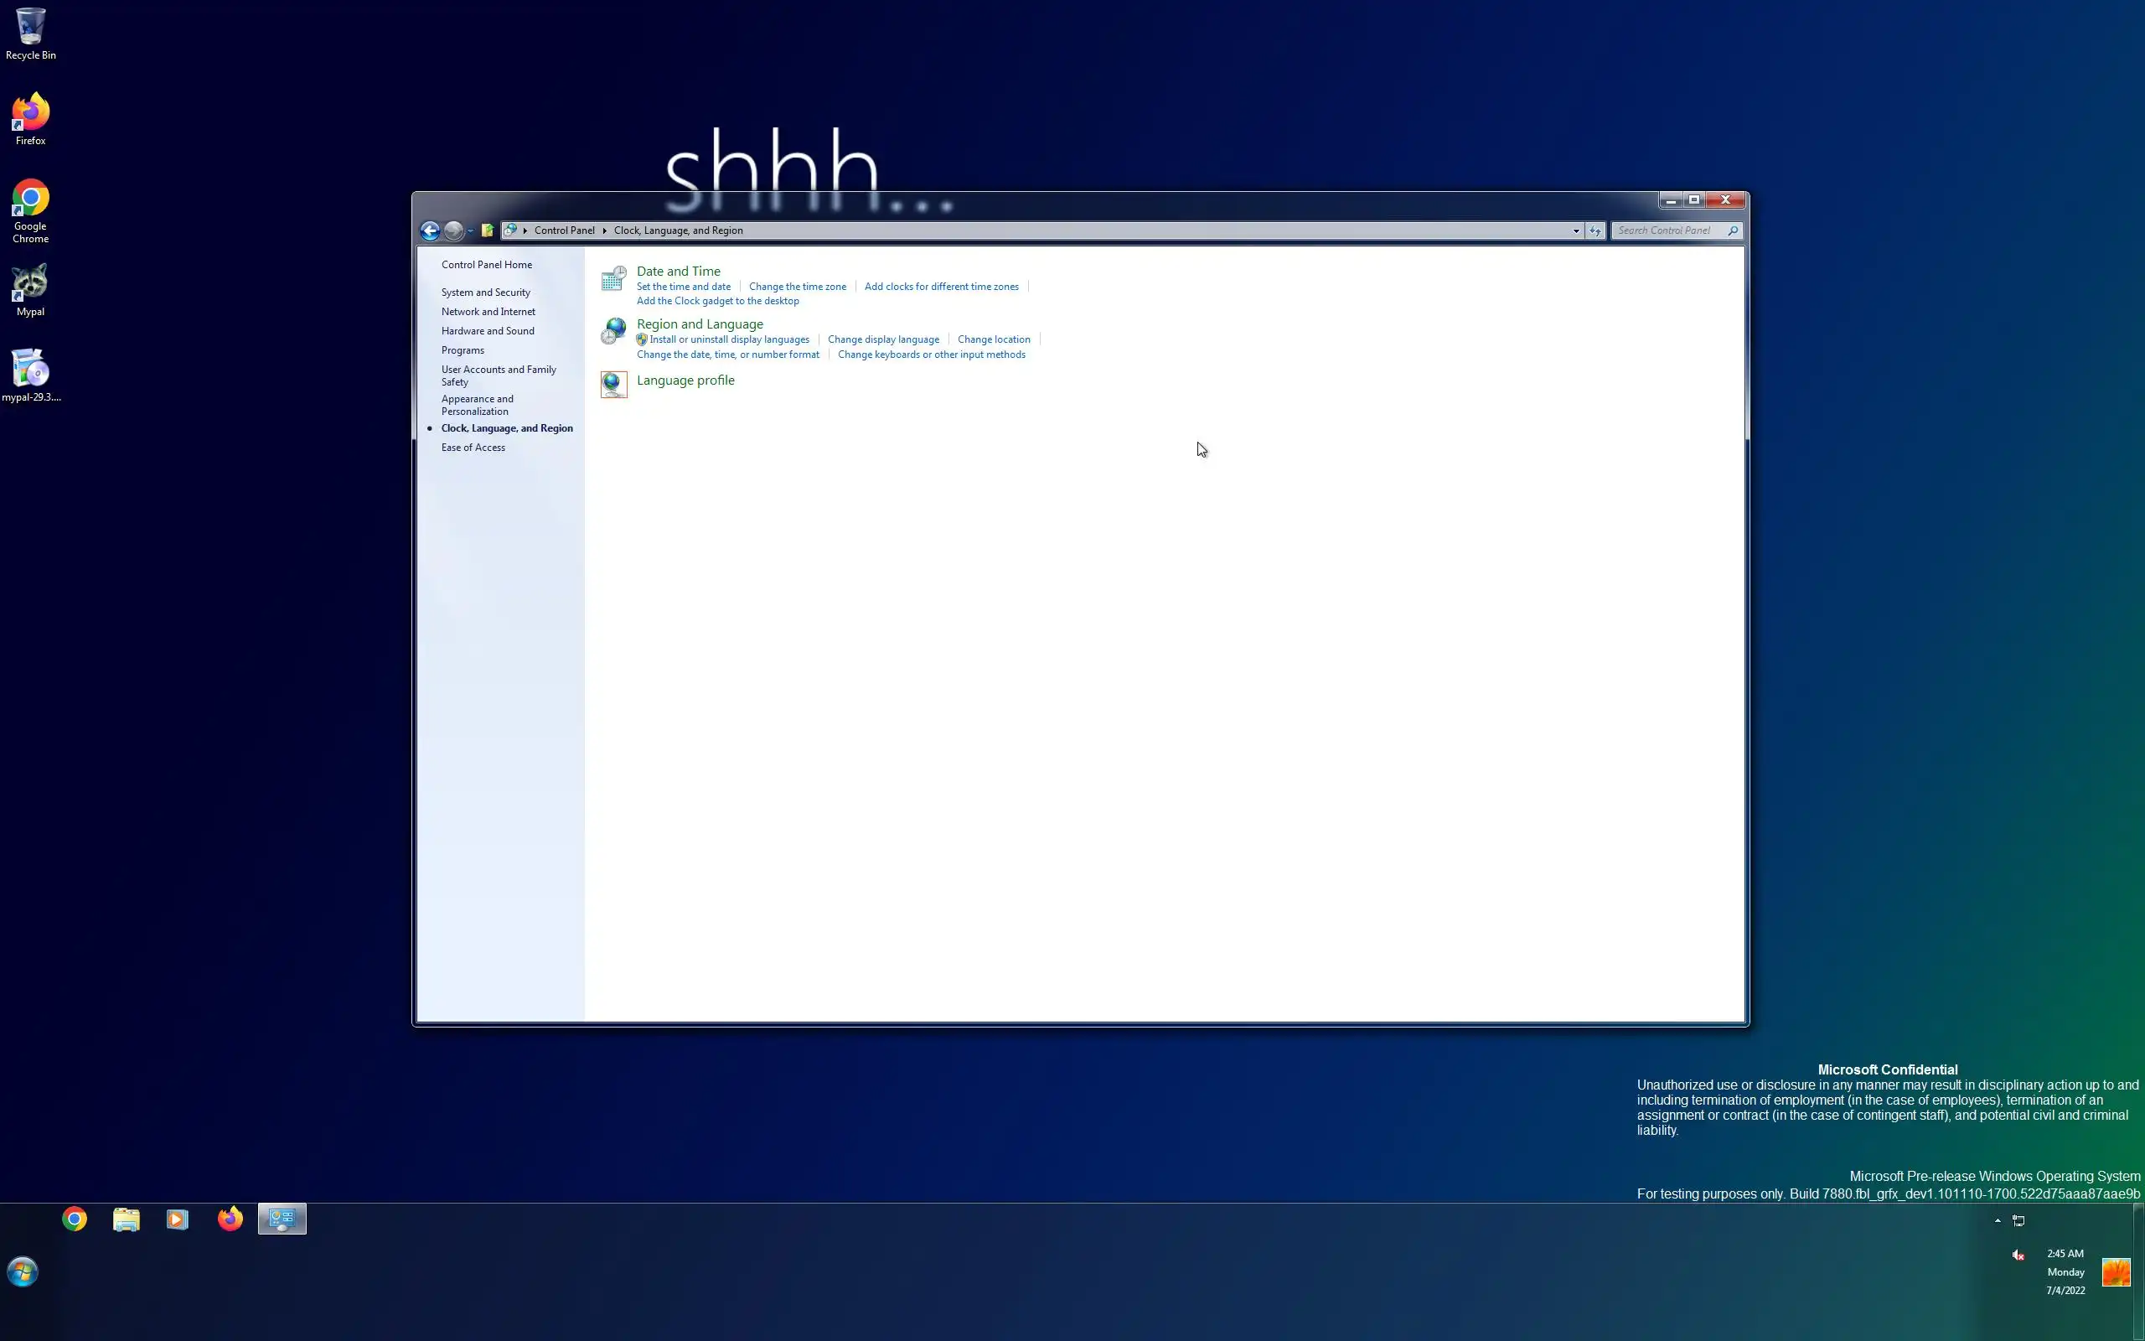Show hidden tray icons arrow
Viewport: 2145px width, 1341px height.
tap(1997, 1220)
